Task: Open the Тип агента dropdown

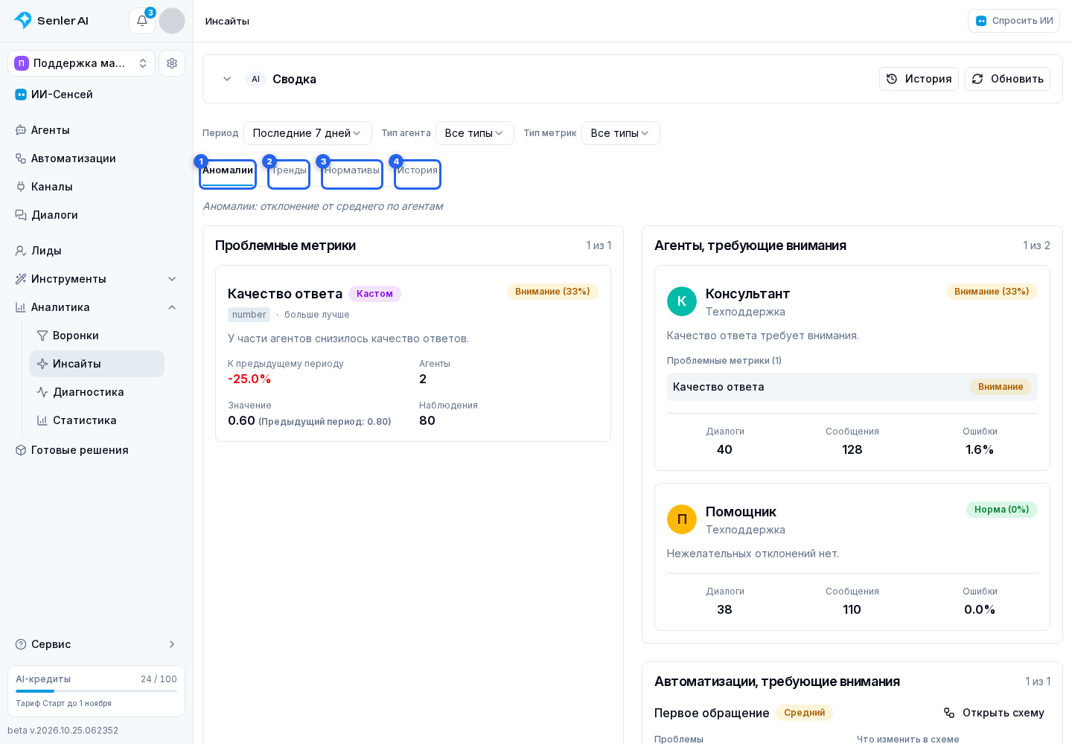Action: click(475, 133)
